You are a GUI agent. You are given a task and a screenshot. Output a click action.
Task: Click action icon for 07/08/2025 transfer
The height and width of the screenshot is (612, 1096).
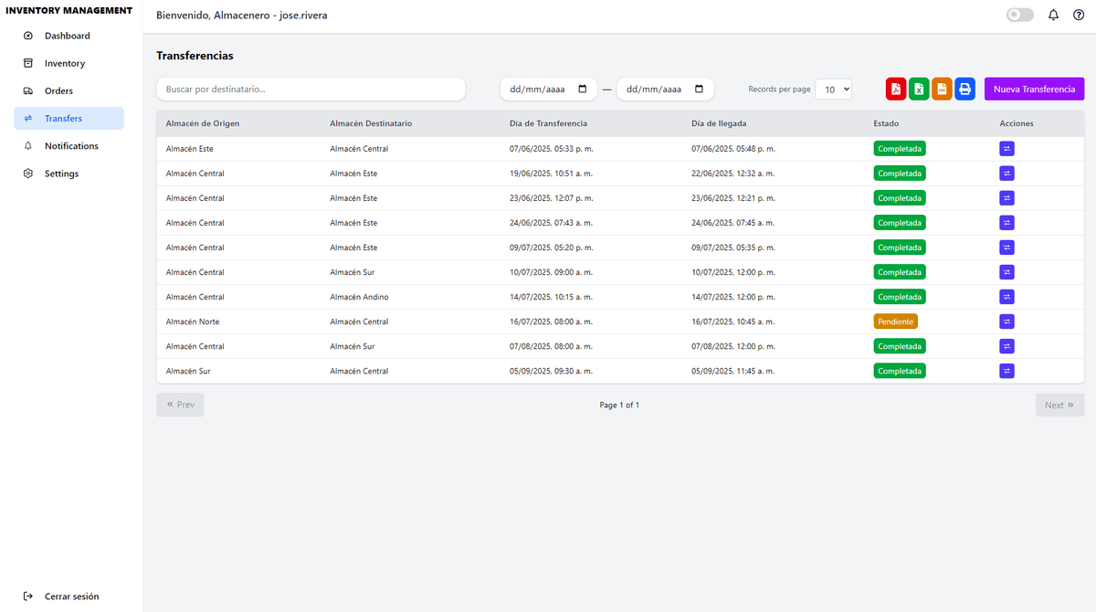pyautogui.click(x=1006, y=345)
